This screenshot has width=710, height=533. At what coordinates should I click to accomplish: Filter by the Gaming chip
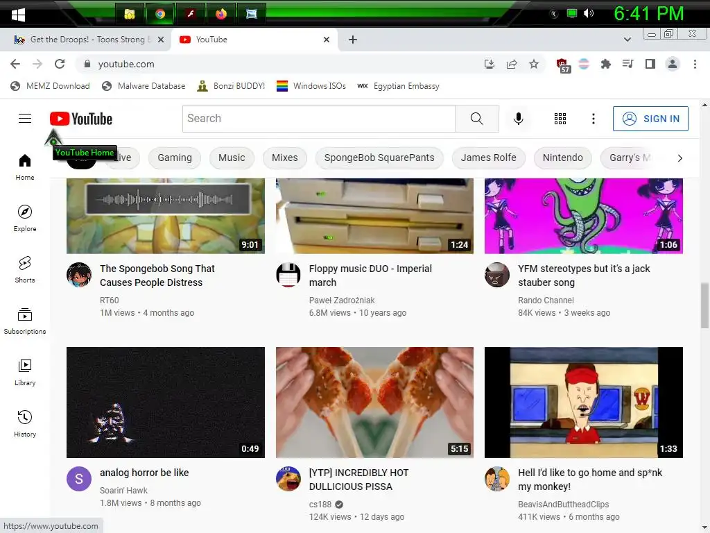click(175, 158)
